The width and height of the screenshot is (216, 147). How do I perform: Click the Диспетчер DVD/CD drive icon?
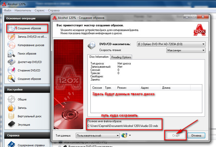point(12,62)
